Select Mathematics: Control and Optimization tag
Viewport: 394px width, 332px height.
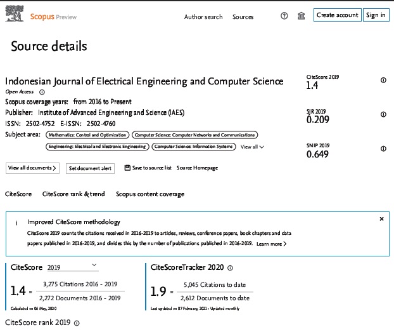point(87,135)
